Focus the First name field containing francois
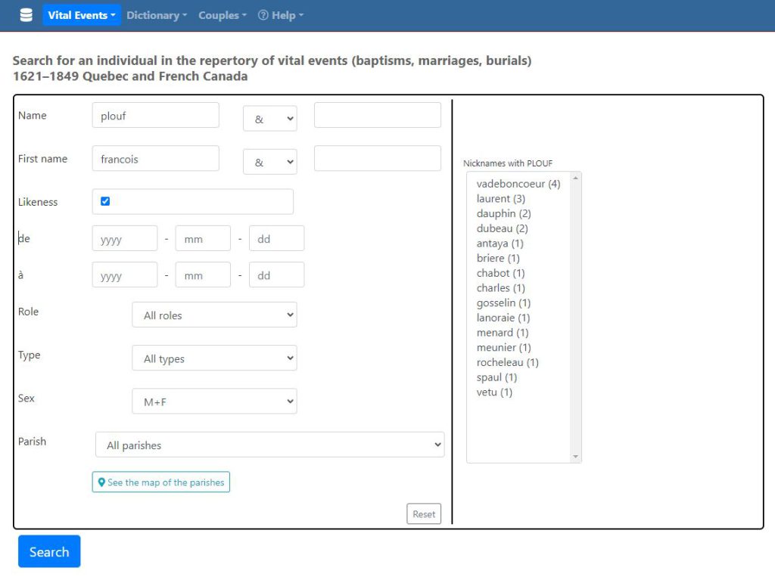Image resolution: width=775 pixels, height=577 pixels. click(x=156, y=159)
